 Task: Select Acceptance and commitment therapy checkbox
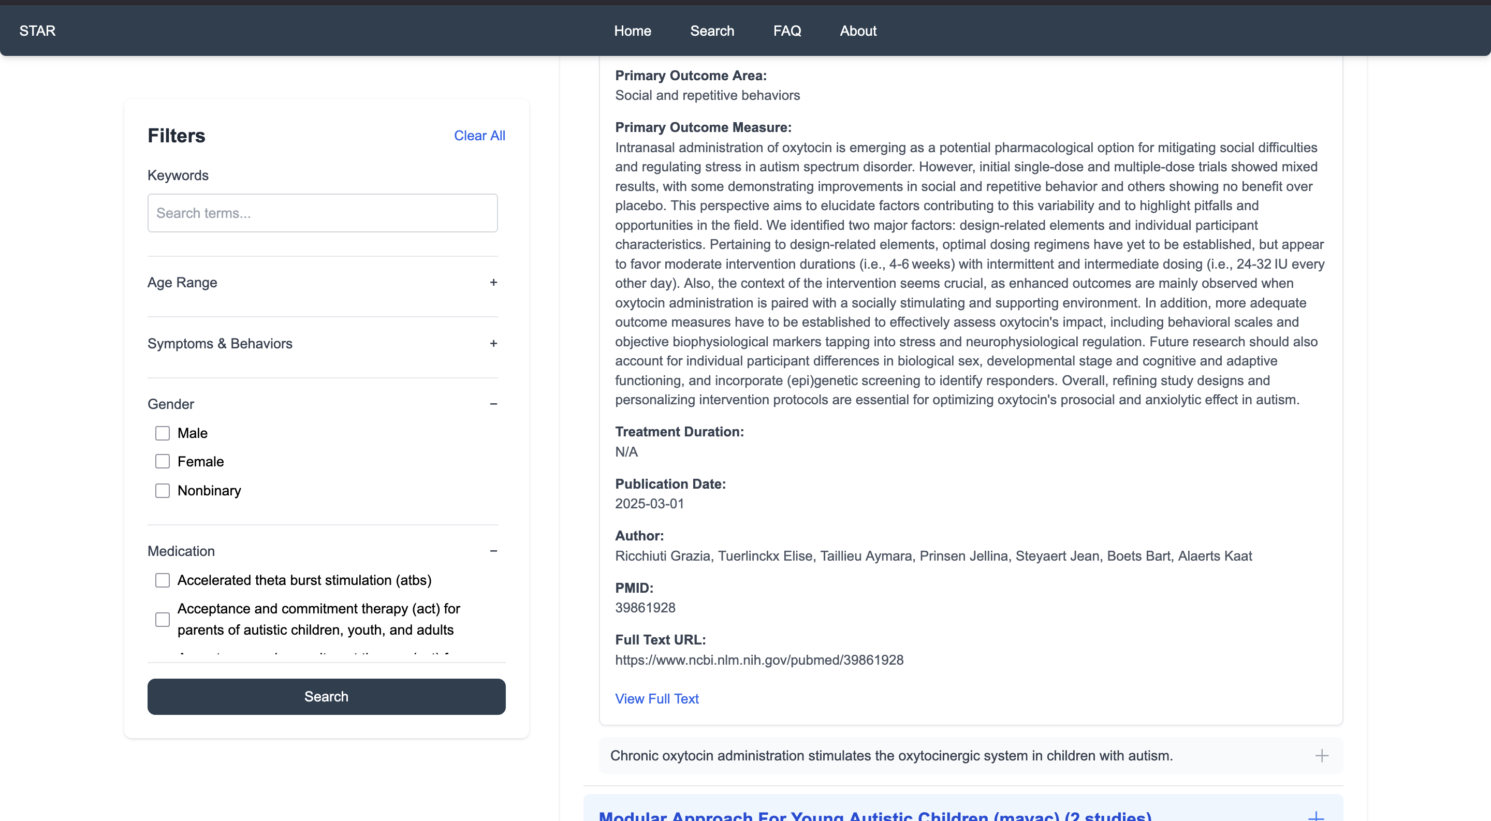(x=163, y=620)
